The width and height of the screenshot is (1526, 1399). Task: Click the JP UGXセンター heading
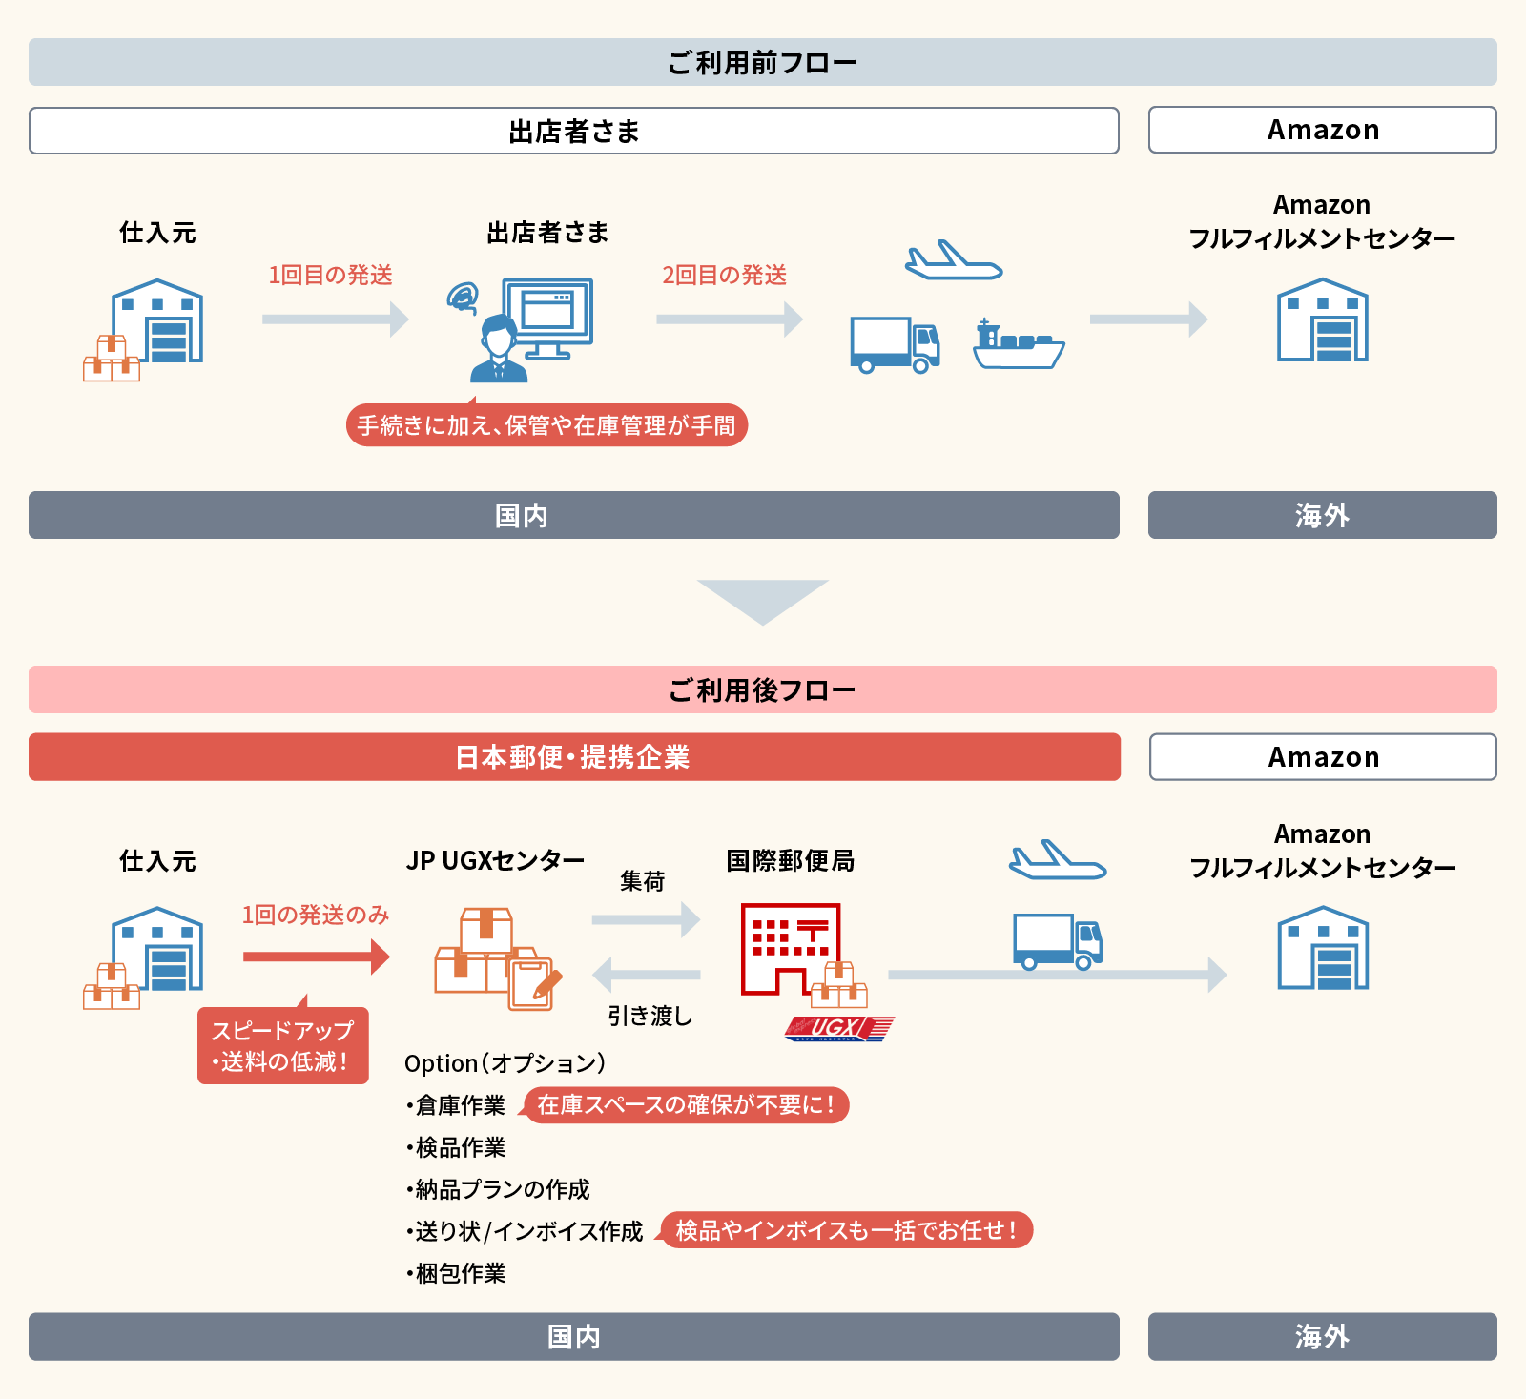pyautogui.click(x=495, y=860)
